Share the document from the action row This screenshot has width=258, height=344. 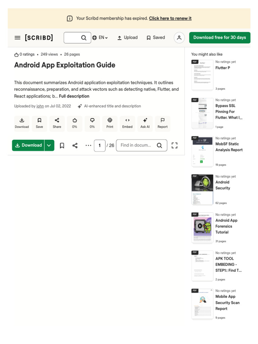click(57, 123)
